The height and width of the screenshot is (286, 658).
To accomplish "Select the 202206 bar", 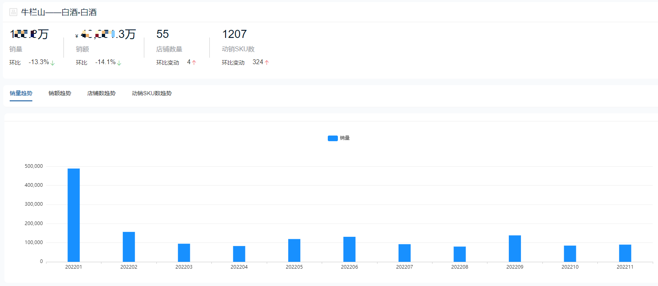I will coord(349,249).
